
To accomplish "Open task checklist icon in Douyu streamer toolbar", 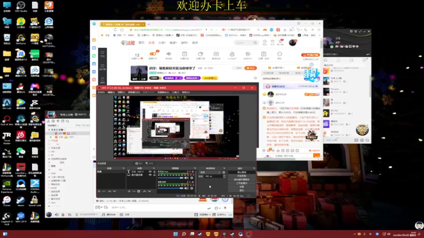I will tap(184, 54).
